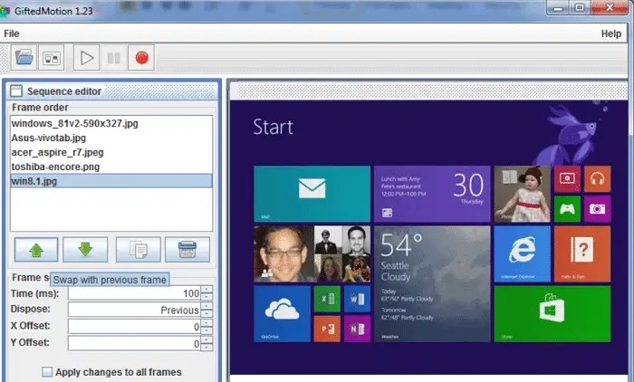Click the Sequence editor panel icon

pyautogui.click(x=16, y=91)
